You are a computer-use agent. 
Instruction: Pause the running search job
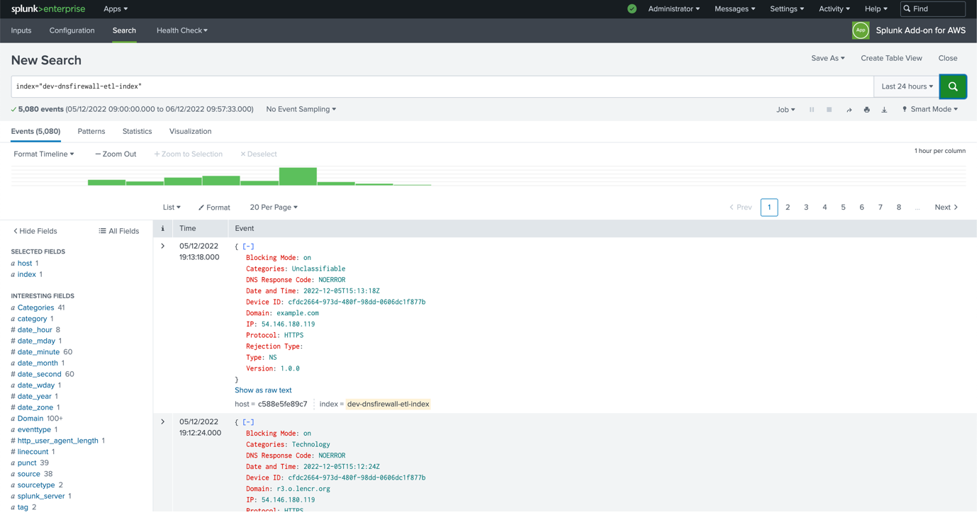click(811, 109)
